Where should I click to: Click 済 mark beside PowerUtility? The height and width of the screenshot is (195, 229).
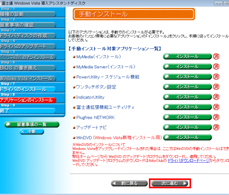[216, 77]
